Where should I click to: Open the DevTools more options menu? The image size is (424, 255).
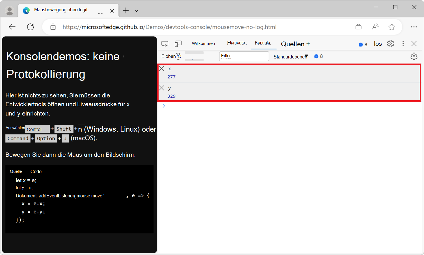pos(403,43)
